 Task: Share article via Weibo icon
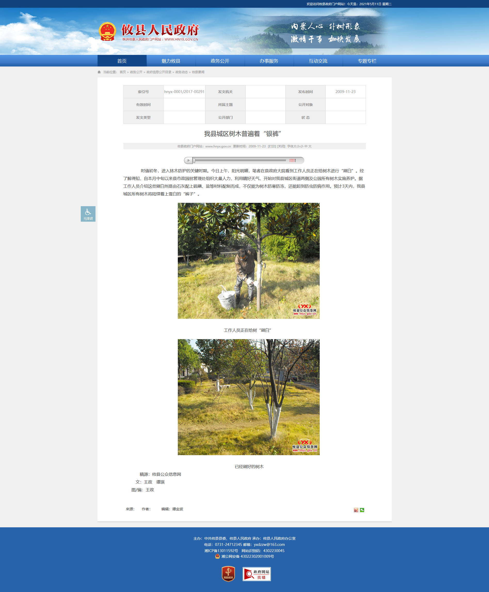(x=356, y=510)
